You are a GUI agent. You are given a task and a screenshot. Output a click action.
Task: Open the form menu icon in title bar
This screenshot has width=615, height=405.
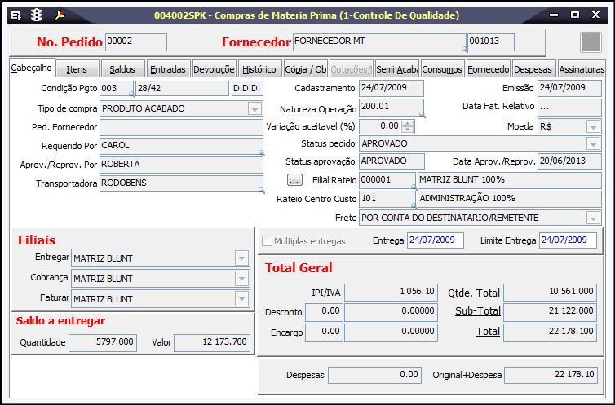[x=16, y=15]
